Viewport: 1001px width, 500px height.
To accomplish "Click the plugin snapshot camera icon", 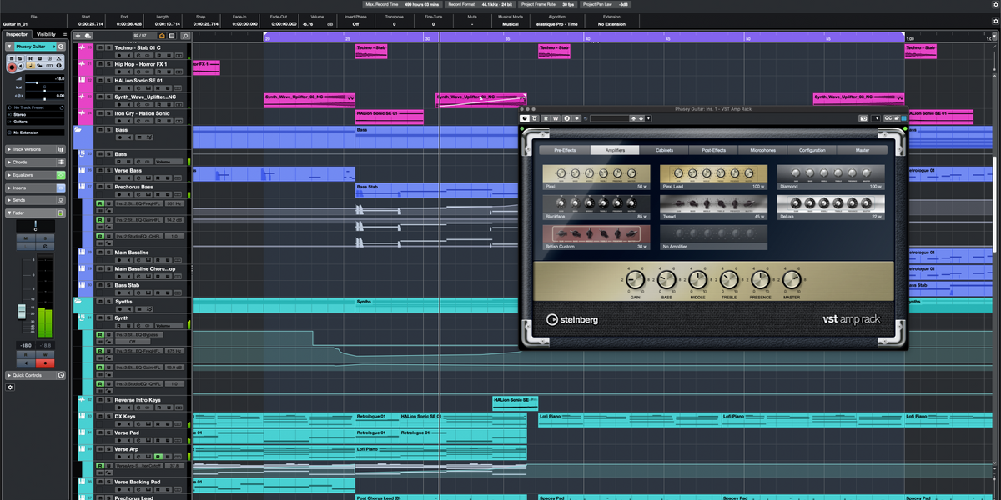I will coord(863,118).
